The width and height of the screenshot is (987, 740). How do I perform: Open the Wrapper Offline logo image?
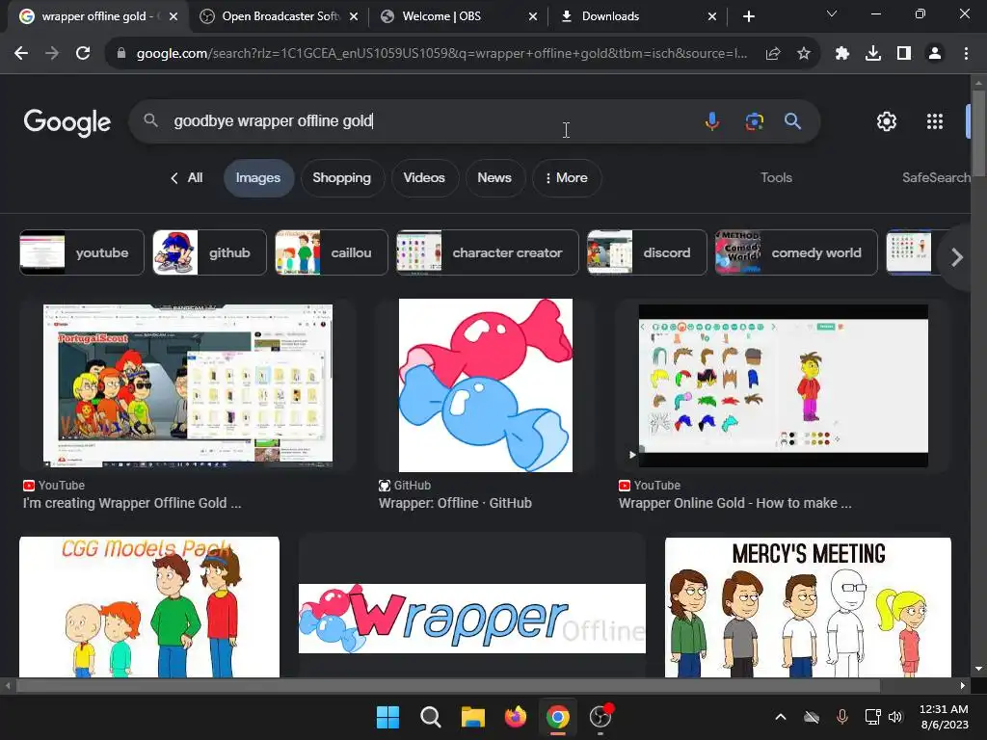click(472, 619)
